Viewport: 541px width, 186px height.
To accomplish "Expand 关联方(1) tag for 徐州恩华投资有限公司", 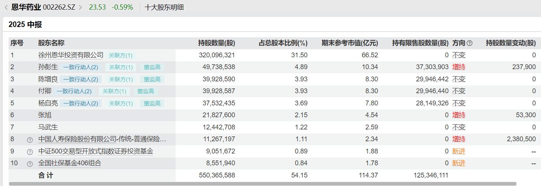I will 120,55.
